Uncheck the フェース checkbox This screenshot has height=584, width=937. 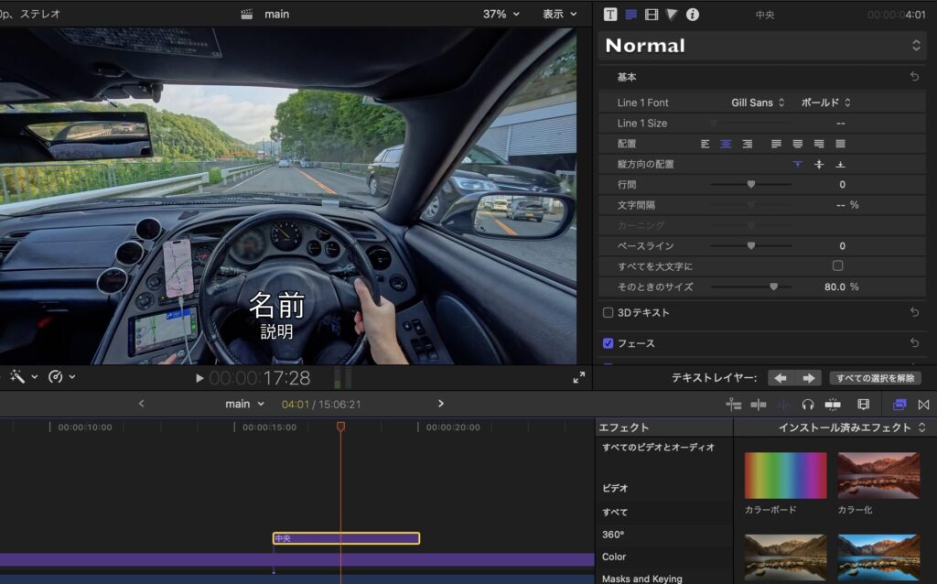click(x=609, y=343)
